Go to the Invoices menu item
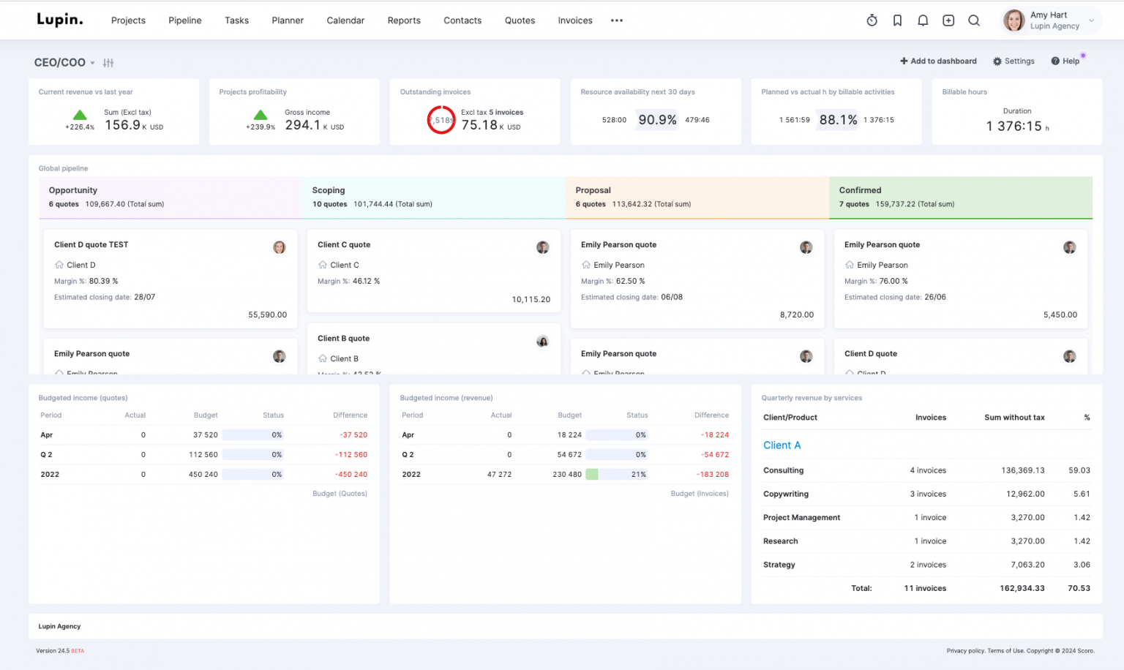The height and width of the screenshot is (670, 1124). [x=575, y=20]
